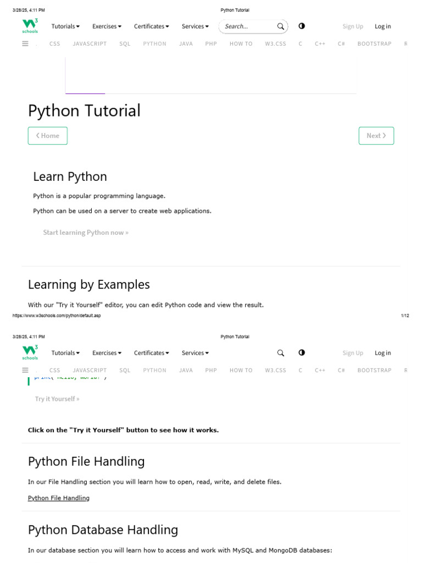Screen dimensions: 422x563
Task: Click in the Search input field
Action: 247,26
